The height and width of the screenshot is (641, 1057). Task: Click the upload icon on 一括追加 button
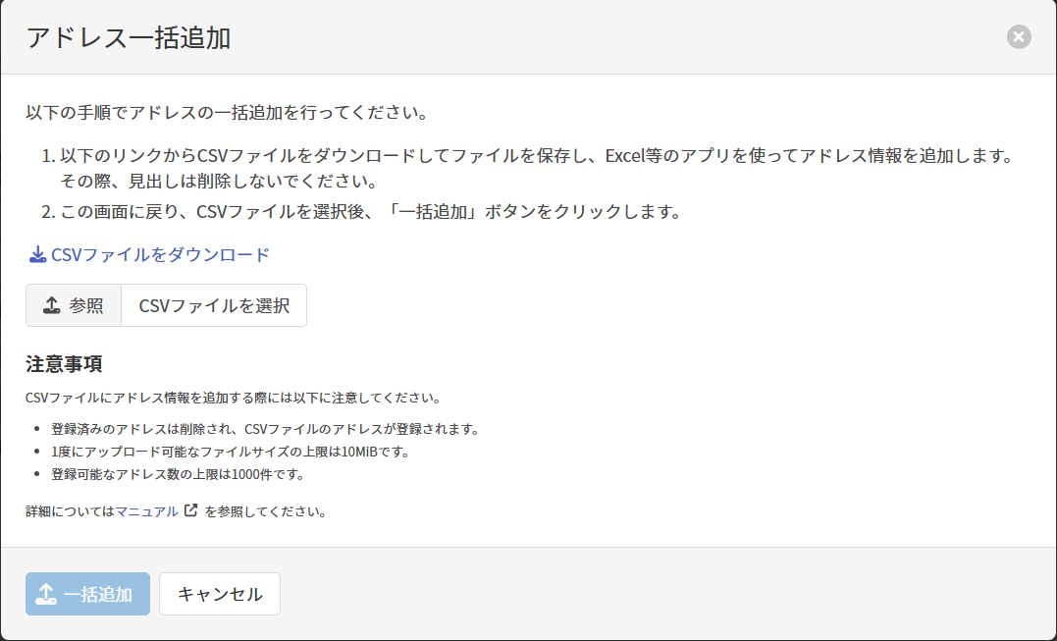click(x=45, y=594)
